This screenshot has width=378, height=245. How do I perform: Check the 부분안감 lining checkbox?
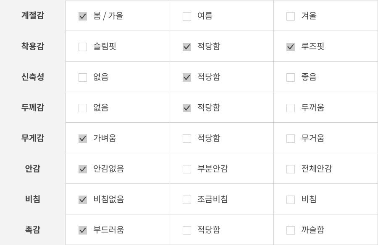187,169
